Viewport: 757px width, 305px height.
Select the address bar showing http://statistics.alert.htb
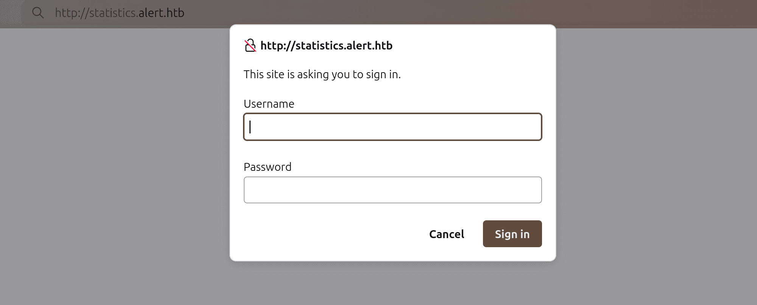tap(120, 12)
